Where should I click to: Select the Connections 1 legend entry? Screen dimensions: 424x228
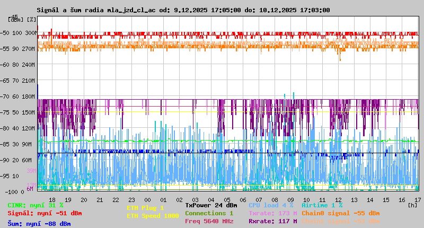pos(209,213)
